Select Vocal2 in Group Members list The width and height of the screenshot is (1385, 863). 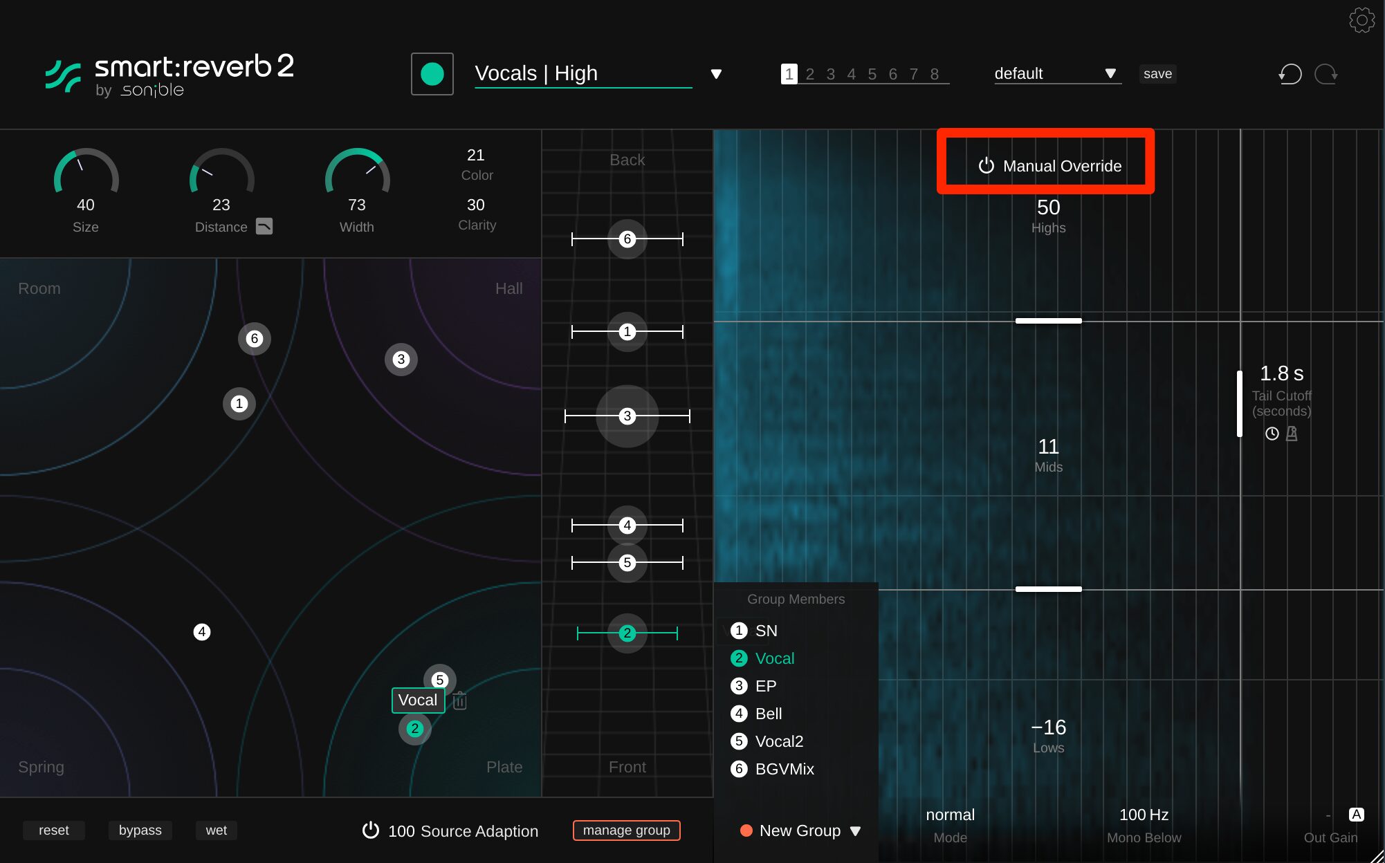767,741
